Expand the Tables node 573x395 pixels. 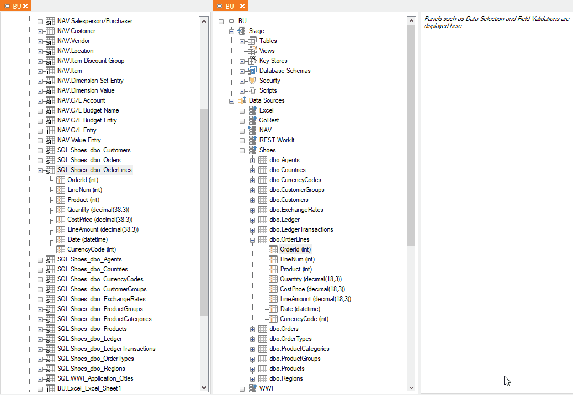point(242,41)
